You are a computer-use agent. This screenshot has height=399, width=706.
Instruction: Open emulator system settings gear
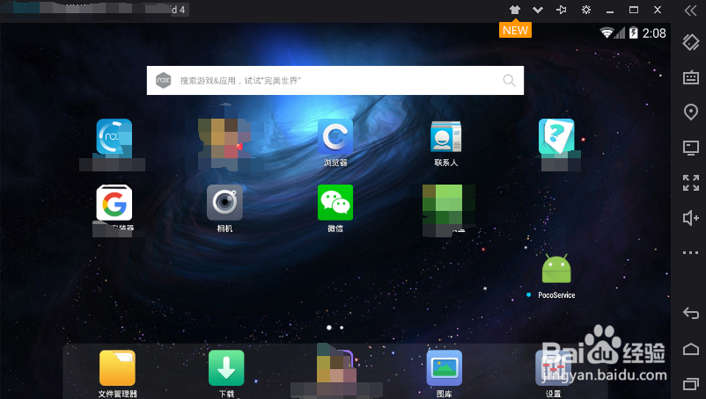tap(585, 10)
